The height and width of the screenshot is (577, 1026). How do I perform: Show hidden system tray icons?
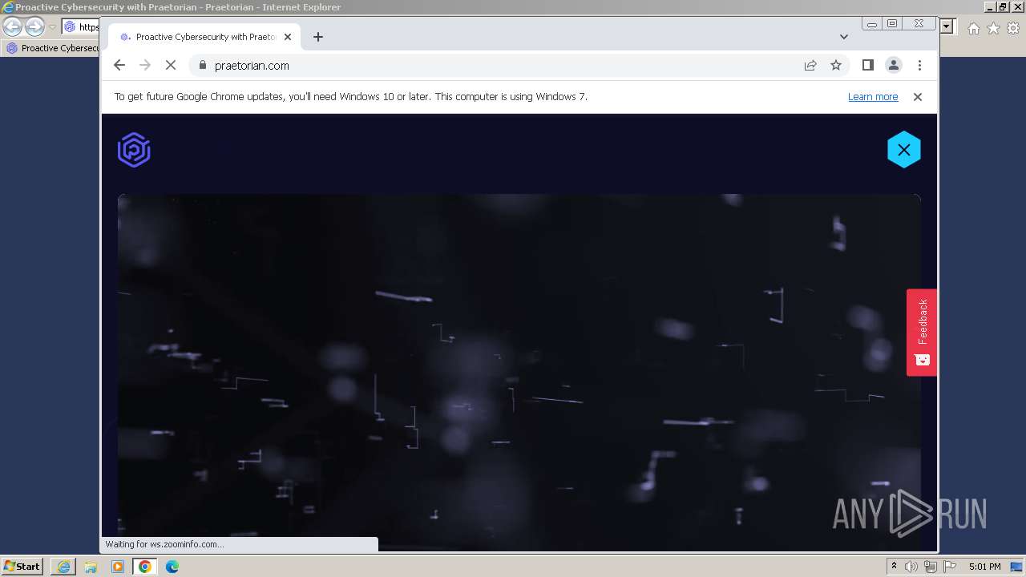pyautogui.click(x=894, y=567)
